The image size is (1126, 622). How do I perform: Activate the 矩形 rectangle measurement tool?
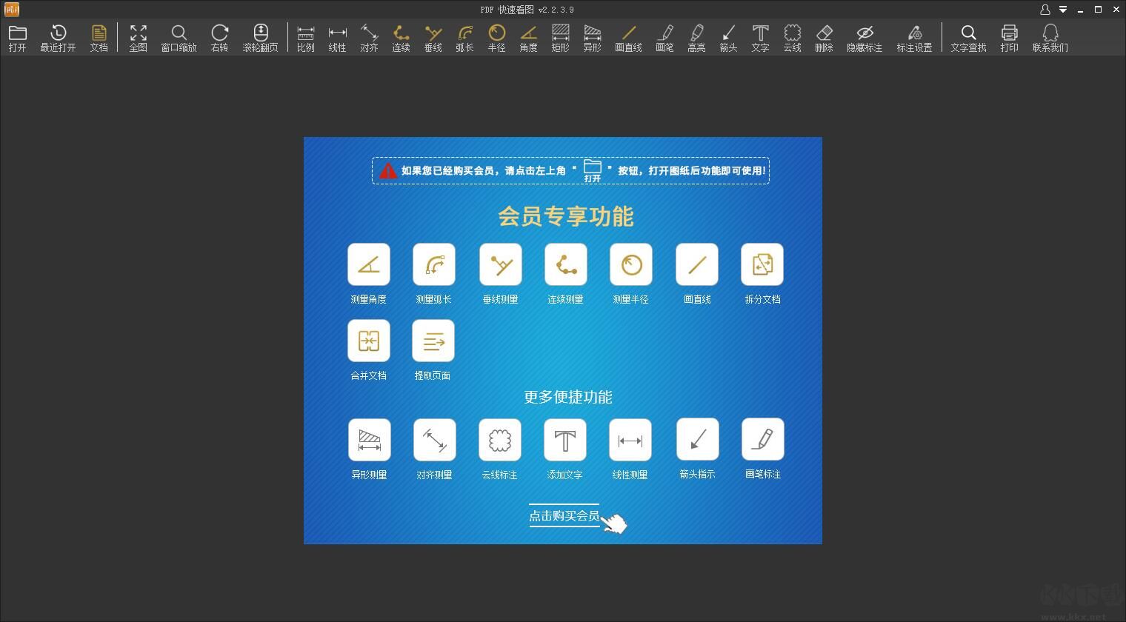pos(560,37)
